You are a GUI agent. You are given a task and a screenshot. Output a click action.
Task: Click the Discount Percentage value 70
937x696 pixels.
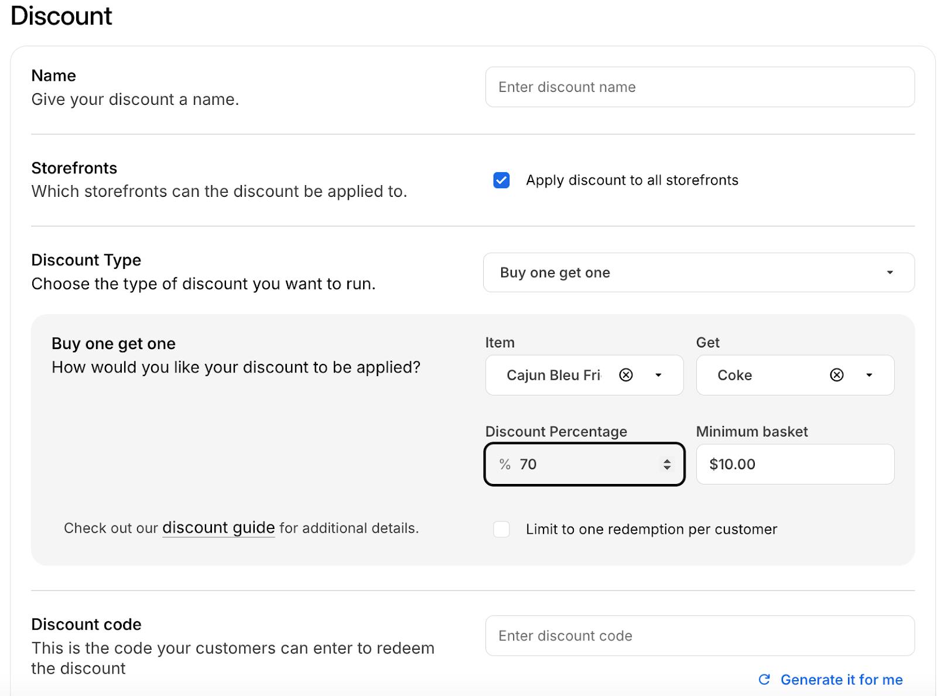tap(528, 465)
